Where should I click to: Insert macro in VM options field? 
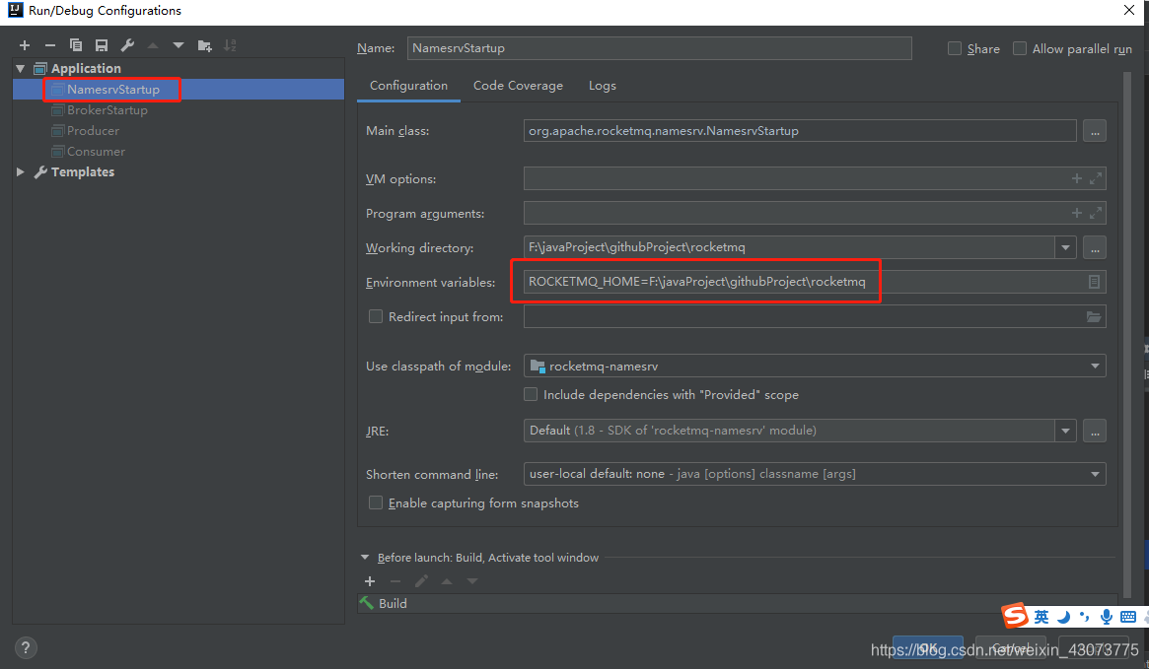click(x=1076, y=178)
